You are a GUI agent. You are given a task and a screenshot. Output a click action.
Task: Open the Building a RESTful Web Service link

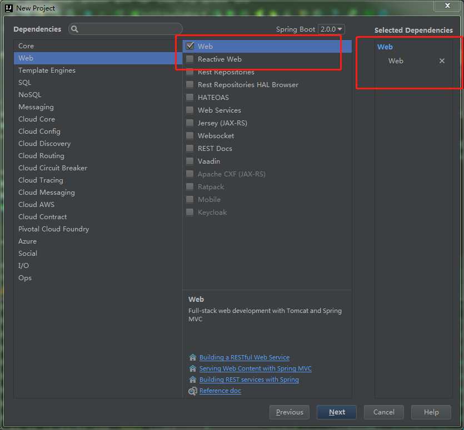[x=245, y=357]
